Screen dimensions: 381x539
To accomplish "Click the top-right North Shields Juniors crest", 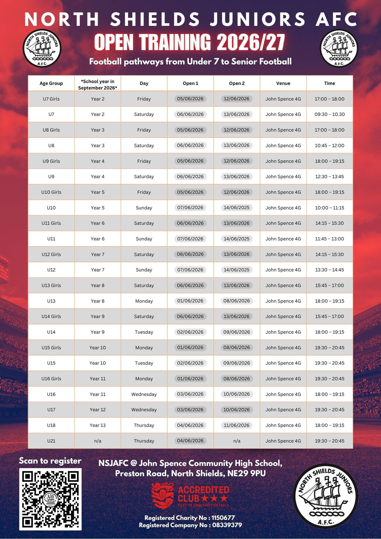I will (339, 48).
